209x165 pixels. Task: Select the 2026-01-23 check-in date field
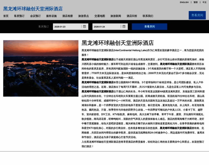point(67,27)
